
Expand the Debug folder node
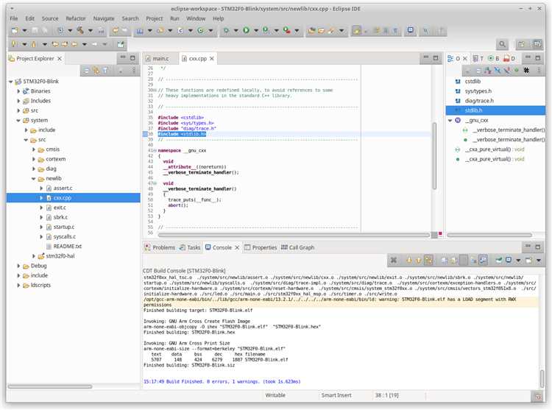point(18,266)
